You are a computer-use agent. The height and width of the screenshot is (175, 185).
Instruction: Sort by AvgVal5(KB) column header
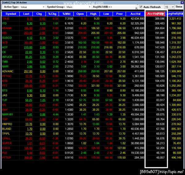[x=175, y=14]
